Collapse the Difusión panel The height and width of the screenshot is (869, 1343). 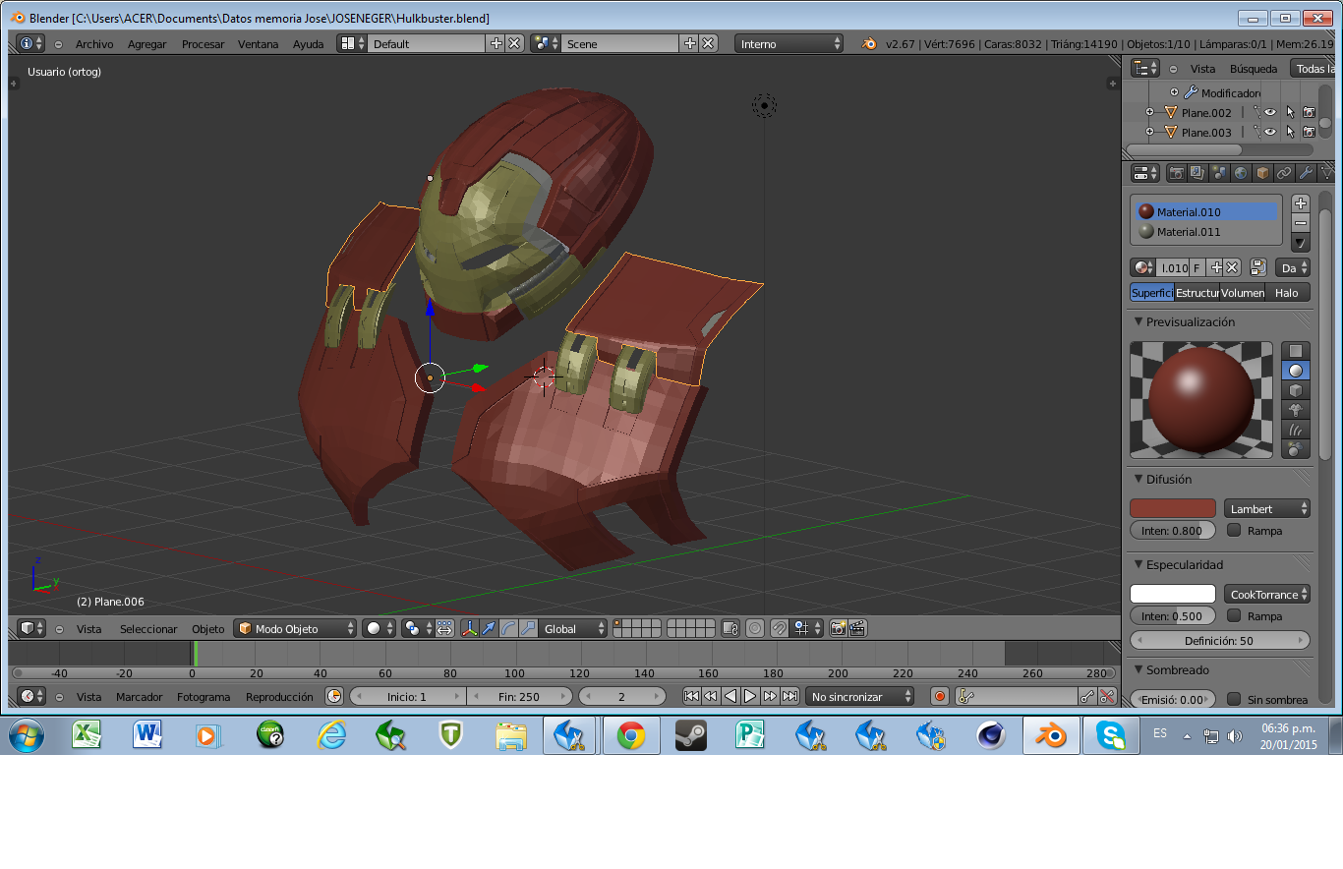click(x=1139, y=479)
